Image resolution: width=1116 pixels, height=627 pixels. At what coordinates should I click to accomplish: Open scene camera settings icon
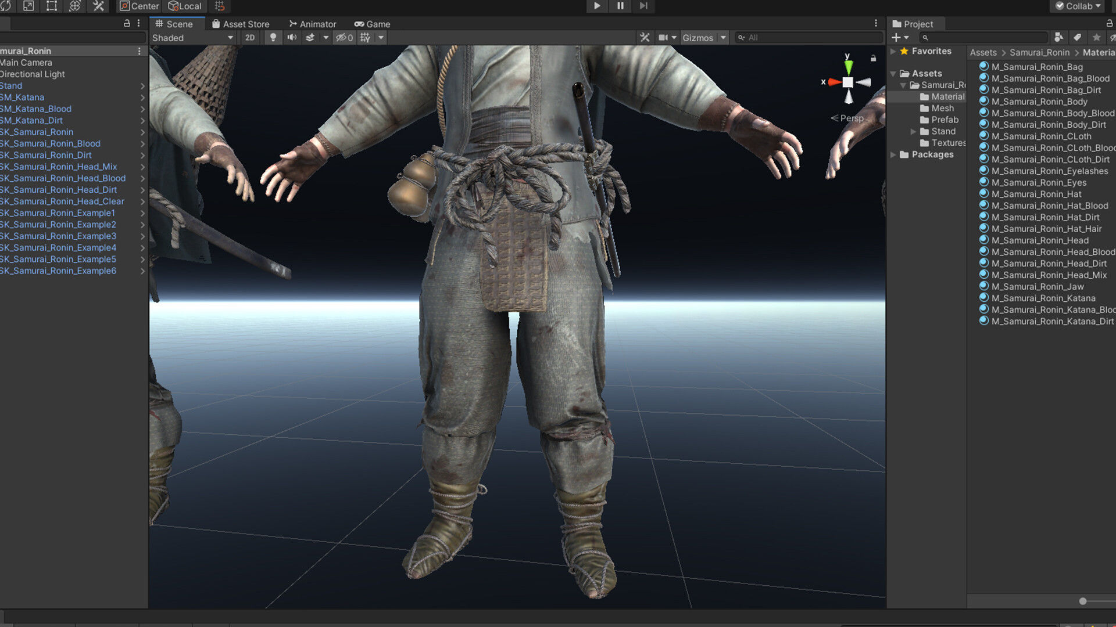[663, 38]
